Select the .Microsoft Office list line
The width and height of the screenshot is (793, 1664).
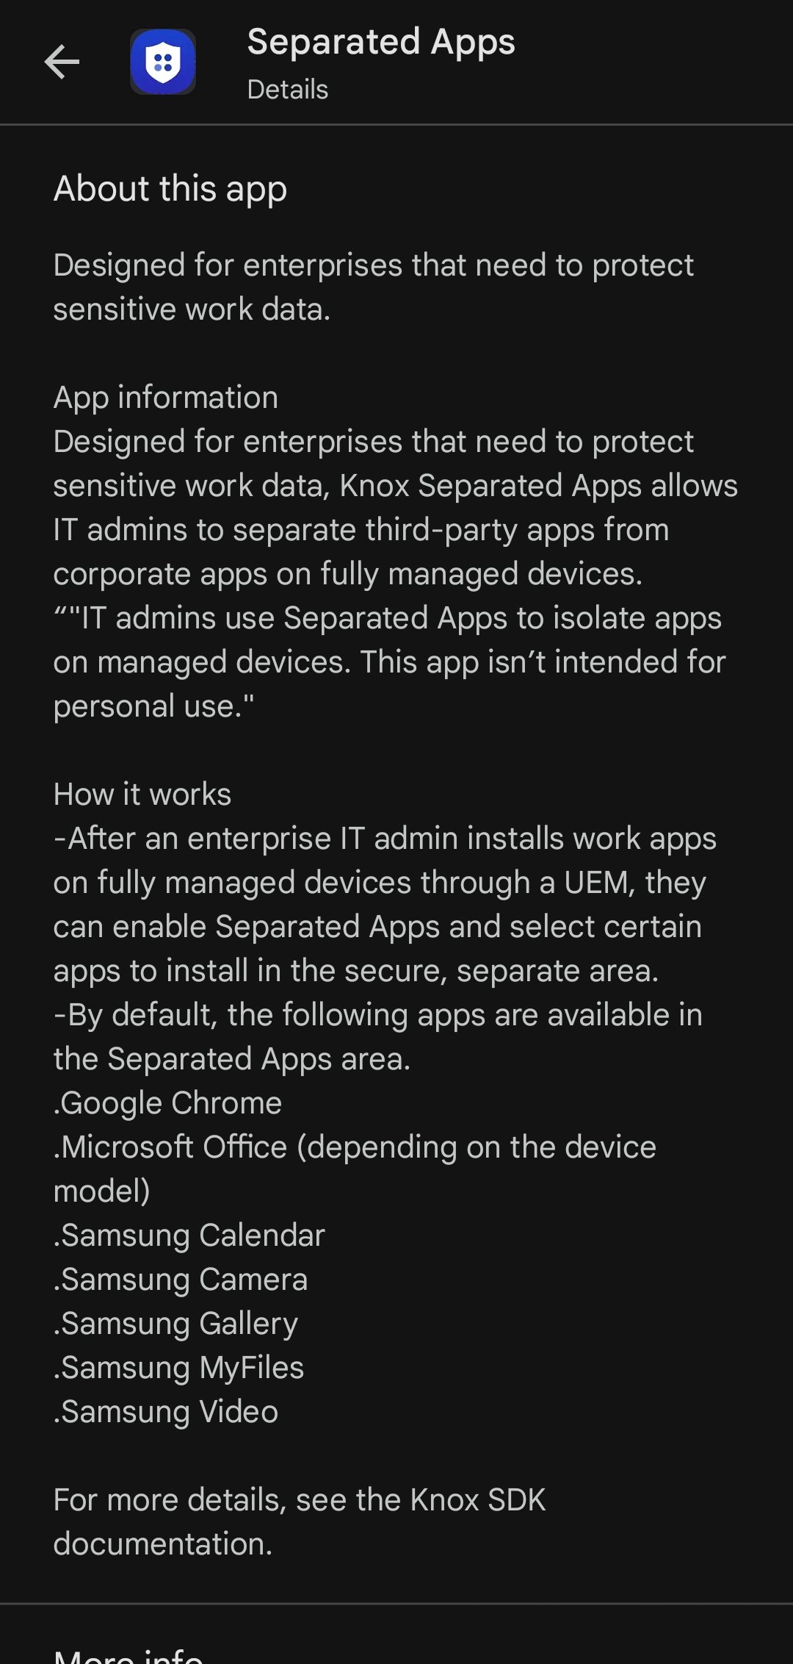(355, 1169)
